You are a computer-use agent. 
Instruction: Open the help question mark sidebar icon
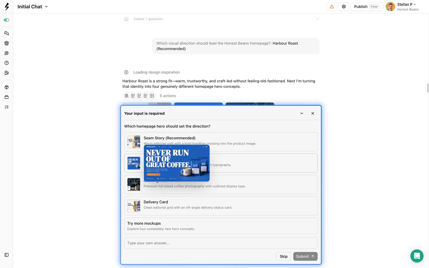(6, 63)
